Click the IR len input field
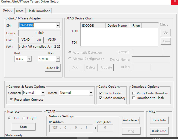The height and width of the screenshot is (139, 178). (141, 67)
